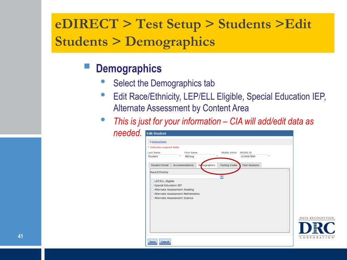Click the demographics panel scrollbar up arrow
347x260 pixels.
pos(288,170)
